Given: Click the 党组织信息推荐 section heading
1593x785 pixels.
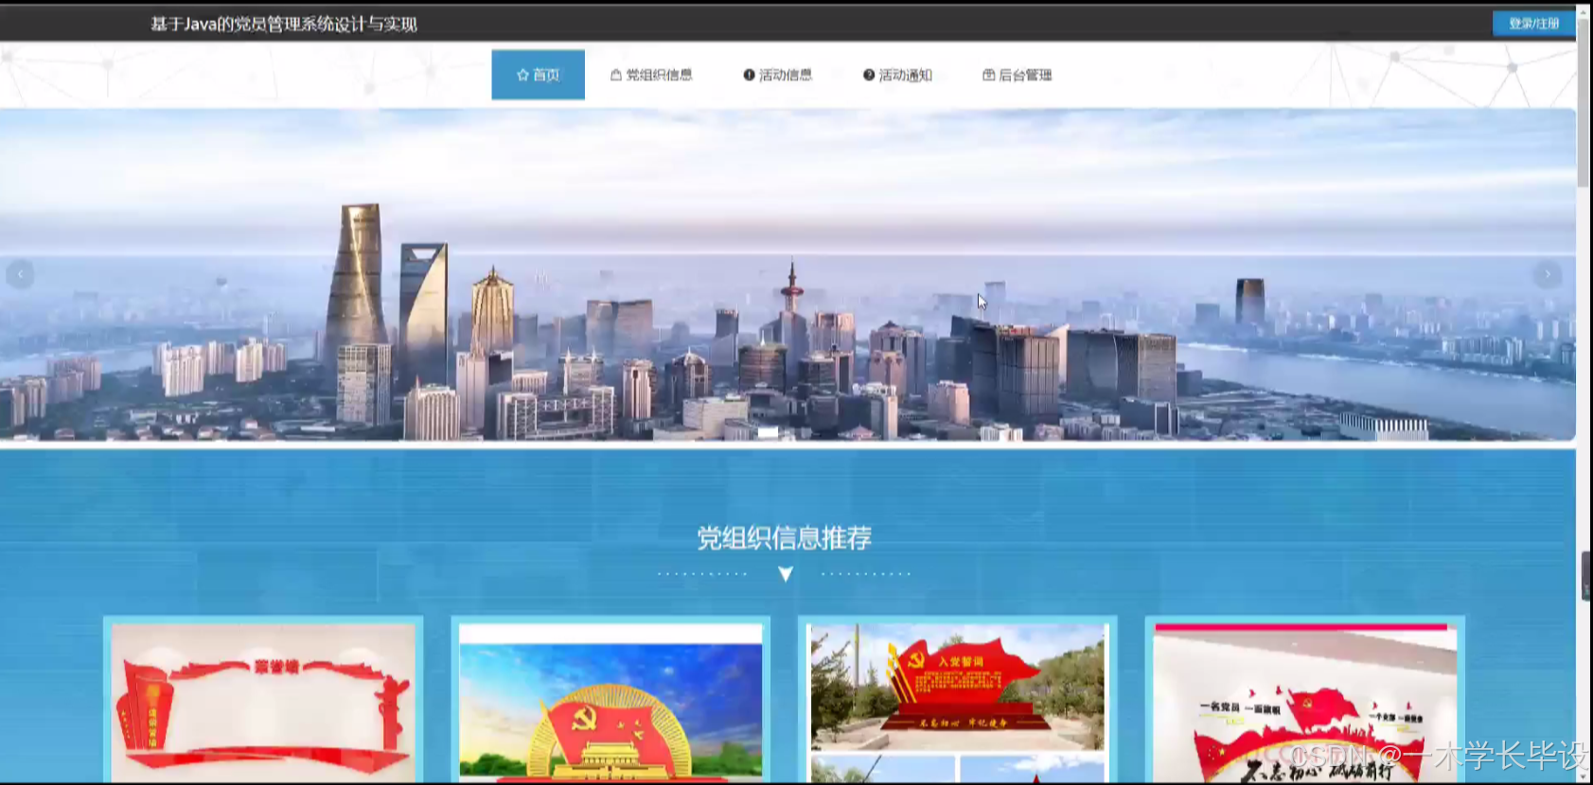Looking at the screenshot, I should pos(785,538).
